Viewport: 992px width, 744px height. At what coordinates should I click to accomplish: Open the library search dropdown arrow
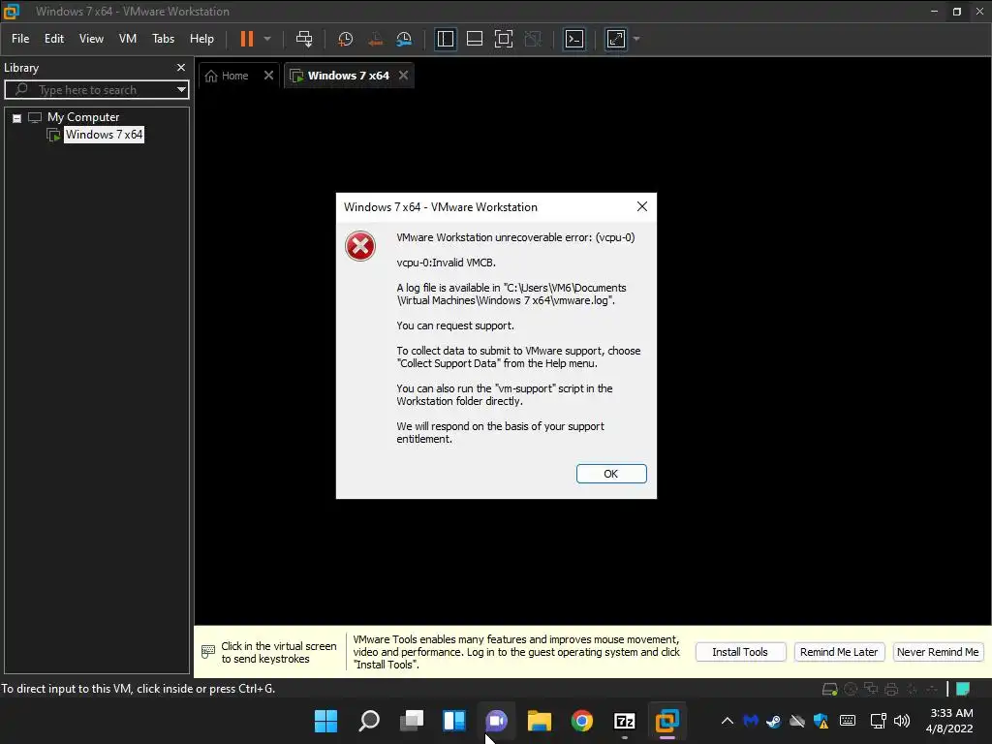click(x=181, y=90)
